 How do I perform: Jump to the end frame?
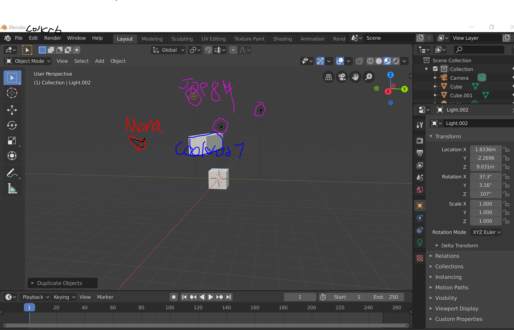pos(228,297)
